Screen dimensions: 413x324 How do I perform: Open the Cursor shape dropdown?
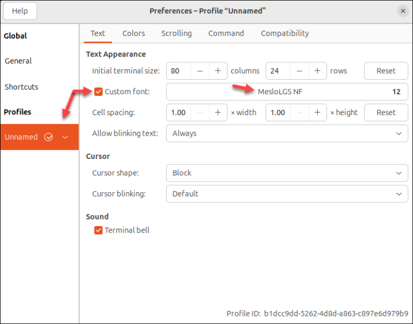(x=287, y=173)
